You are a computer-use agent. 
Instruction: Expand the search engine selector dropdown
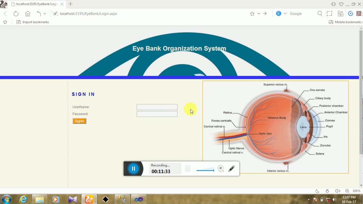click(285, 14)
